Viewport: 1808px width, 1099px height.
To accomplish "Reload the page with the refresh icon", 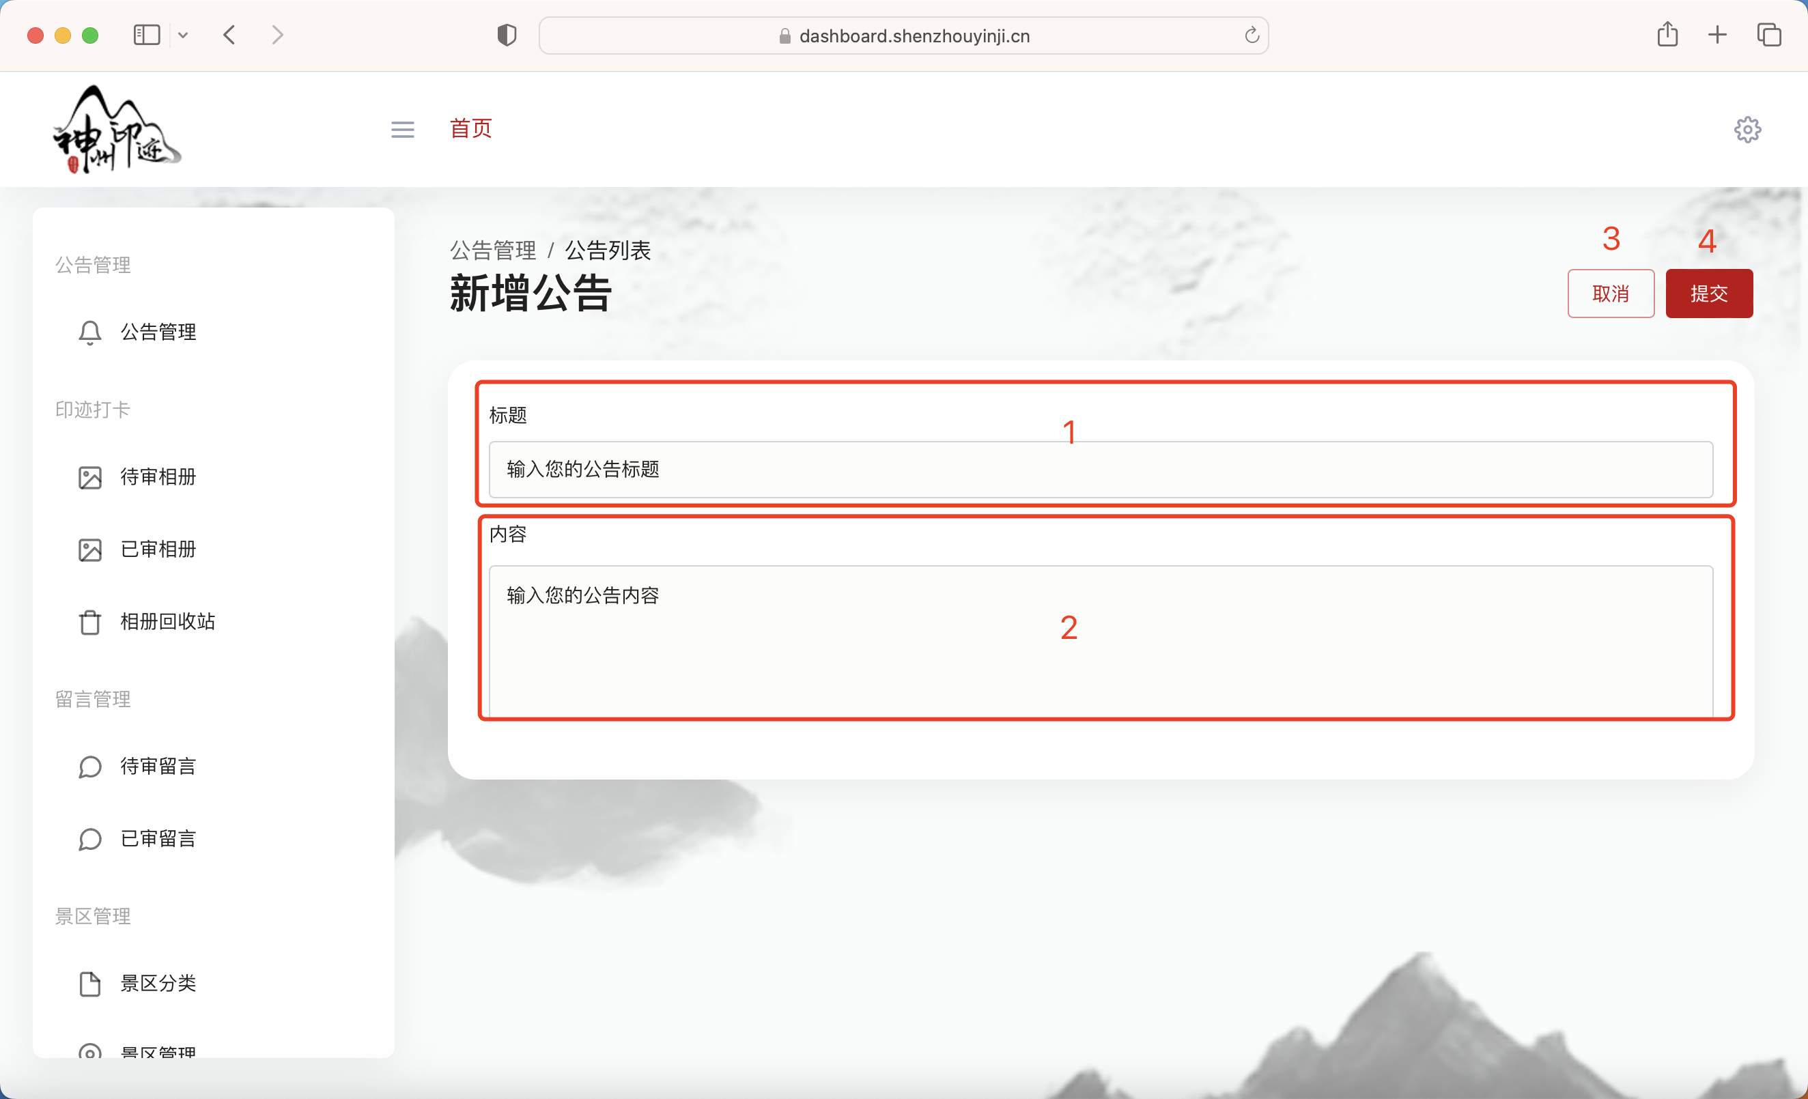I will [x=1250, y=35].
